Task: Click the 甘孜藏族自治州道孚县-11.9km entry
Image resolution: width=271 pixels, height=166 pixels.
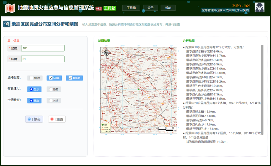Action: click(x=207, y=142)
